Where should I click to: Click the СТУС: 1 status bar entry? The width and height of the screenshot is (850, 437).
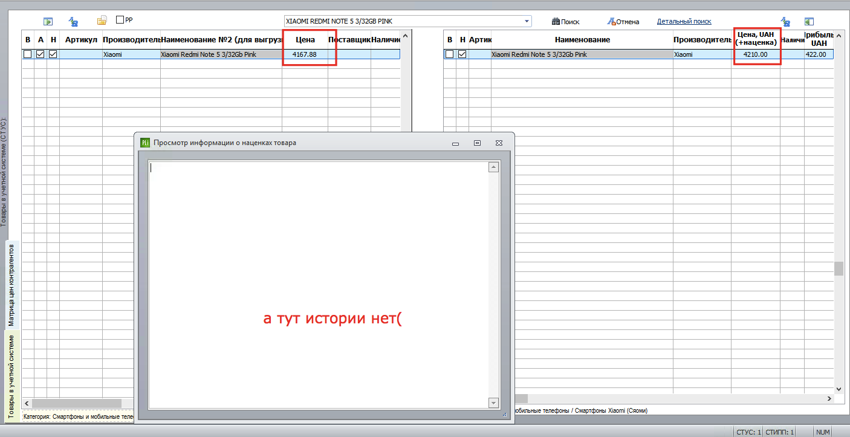click(748, 432)
